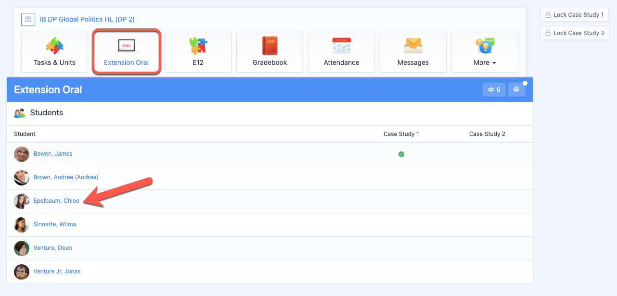
Task: Open the Tasks & Units tab
Action: click(54, 52)
